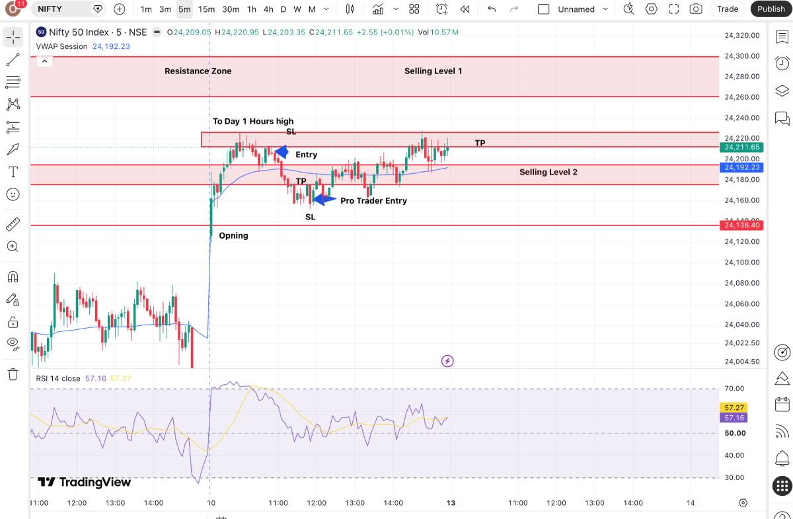Select the W weekly interval
The image size is (793, 519).
[297, 9]
